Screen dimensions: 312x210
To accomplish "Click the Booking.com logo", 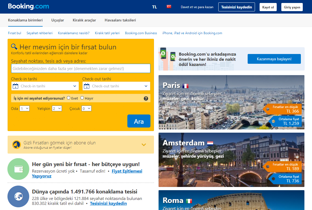I will 29,6.
